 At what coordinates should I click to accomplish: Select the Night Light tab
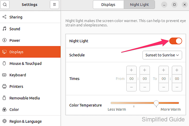[x=139, y=5]
